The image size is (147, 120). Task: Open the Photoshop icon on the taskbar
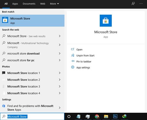pos(115,116)
